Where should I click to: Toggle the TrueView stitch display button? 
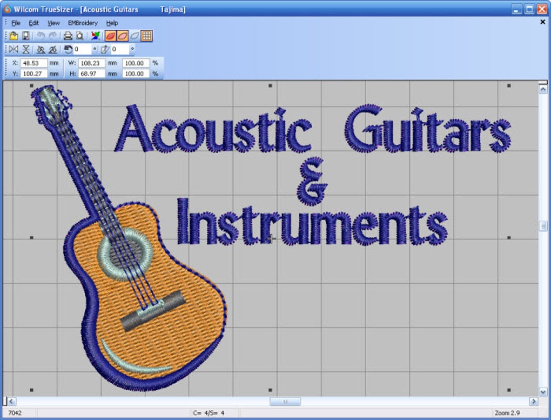pos(111,36)
